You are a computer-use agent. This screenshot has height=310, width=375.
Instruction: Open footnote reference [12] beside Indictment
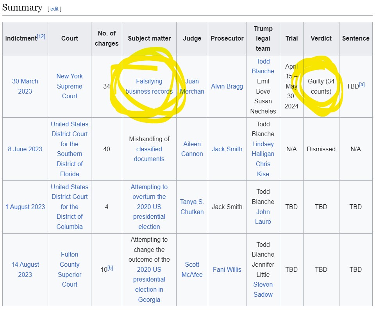pos(41,36)
